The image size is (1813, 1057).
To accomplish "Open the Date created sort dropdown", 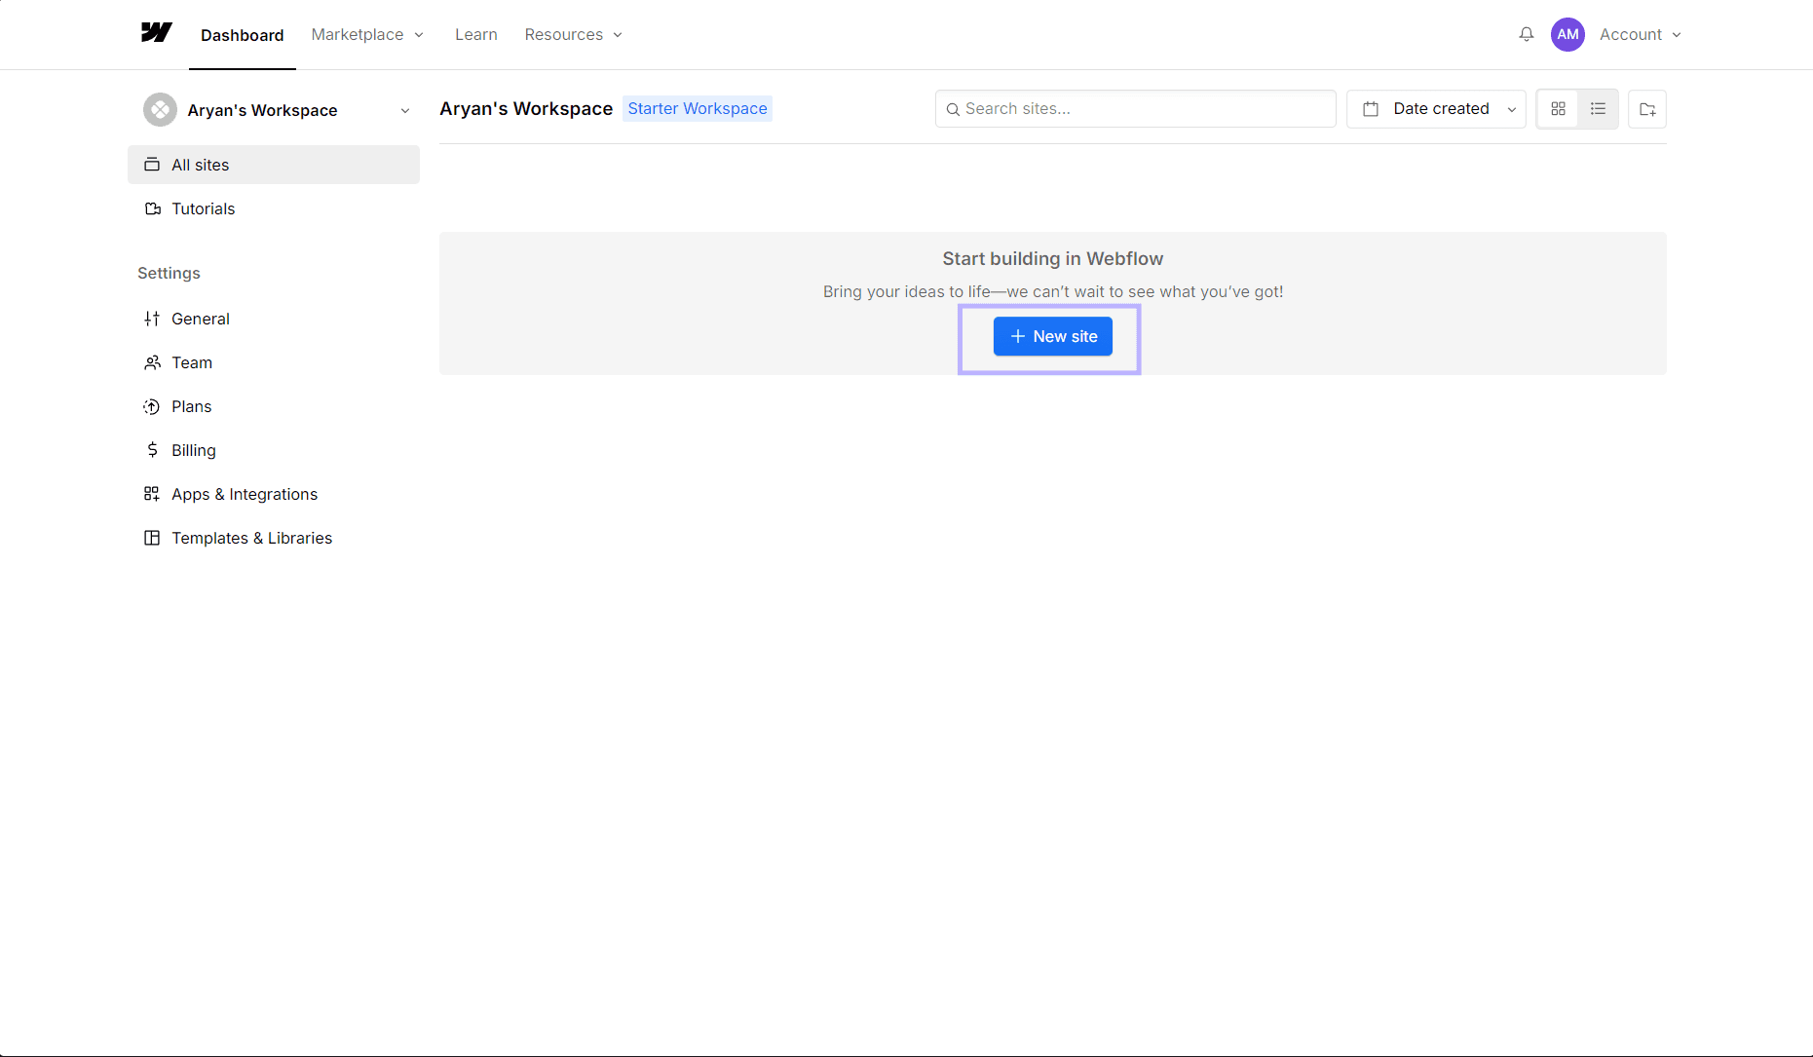I will [1436, 109].
